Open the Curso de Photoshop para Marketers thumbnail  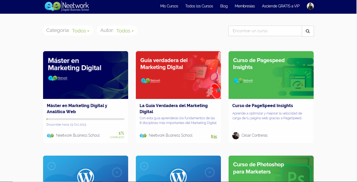(271, 169)
